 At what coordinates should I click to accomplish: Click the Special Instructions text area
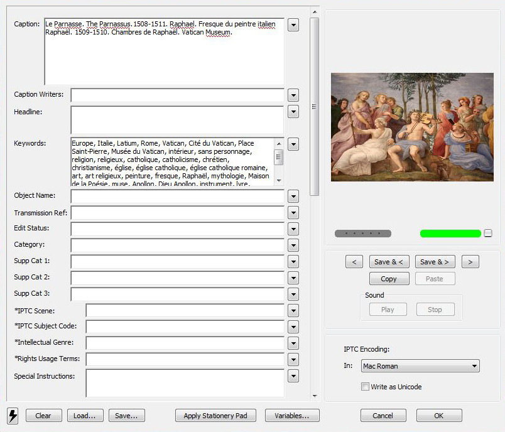pos(185,383)
